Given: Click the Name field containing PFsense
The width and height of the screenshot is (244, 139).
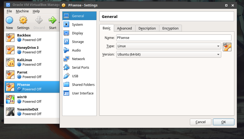Looking at the screenshot, I should [174, 38].
